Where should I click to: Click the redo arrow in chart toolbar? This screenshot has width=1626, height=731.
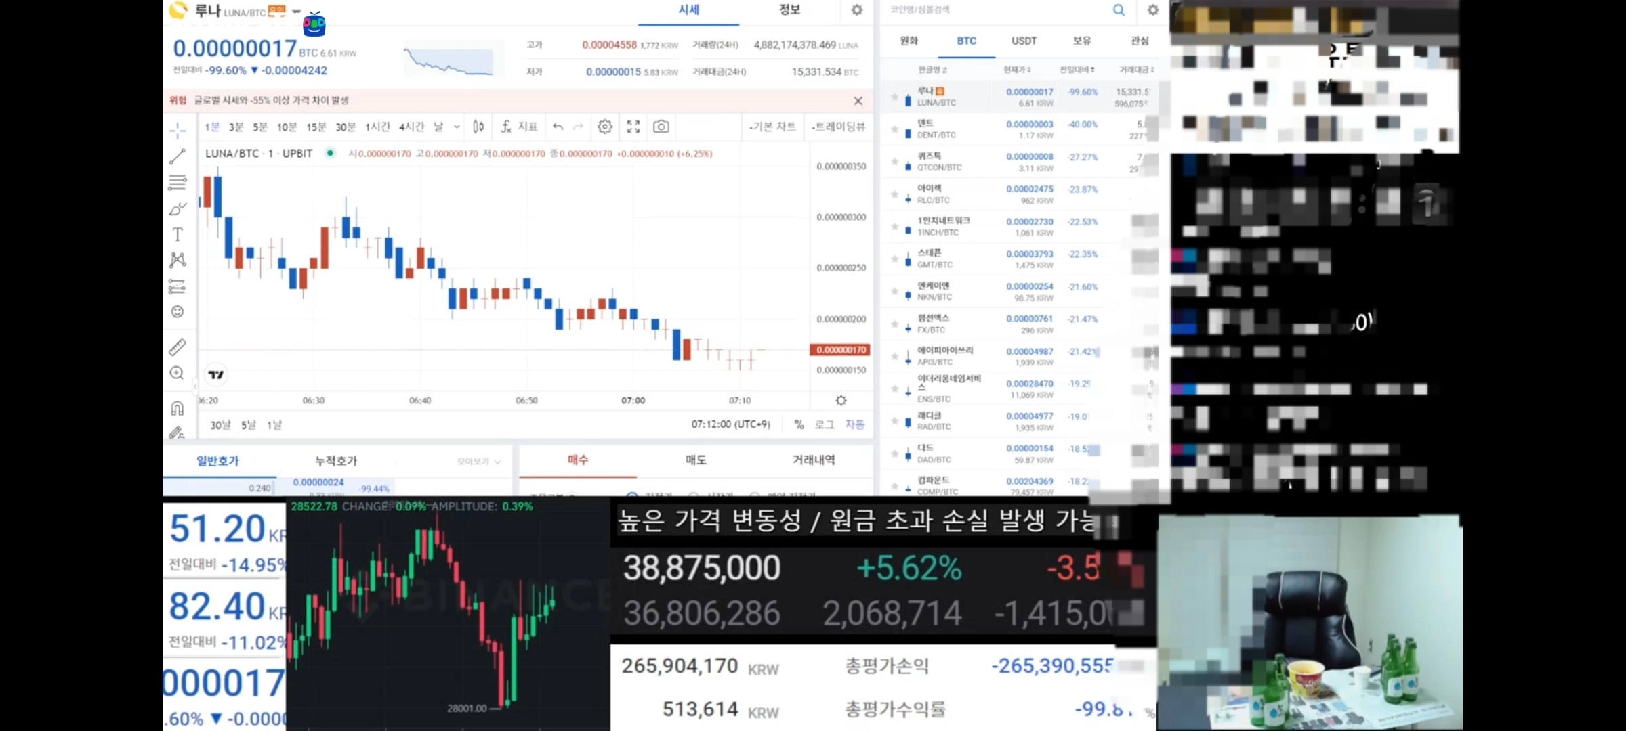[578, 127]
